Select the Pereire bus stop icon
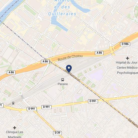This screenshot has height=138, width=138. coord(63,80)
